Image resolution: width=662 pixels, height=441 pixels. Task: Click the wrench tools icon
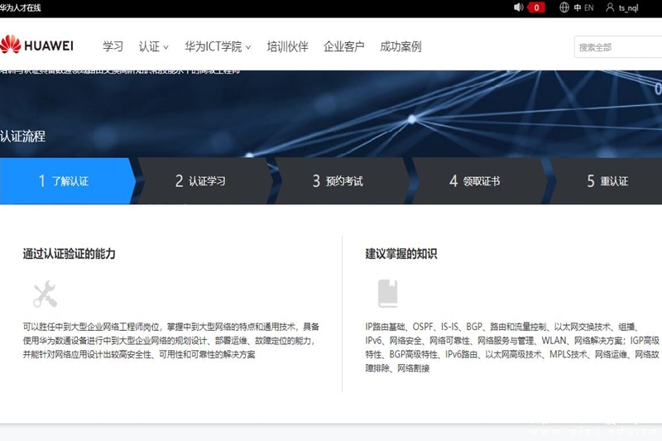pyautogui.click(x=45, y=294)
